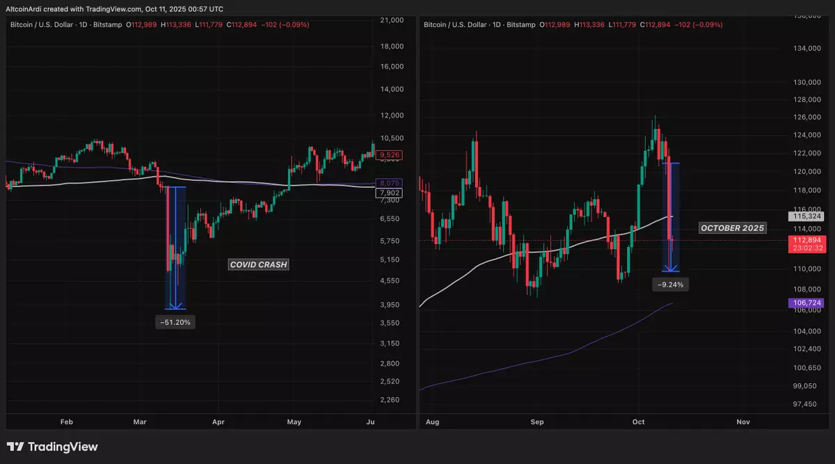Screen dimensions: 835x464
Task: Click the -51.20% measurement label
Action: pos(175,322)
